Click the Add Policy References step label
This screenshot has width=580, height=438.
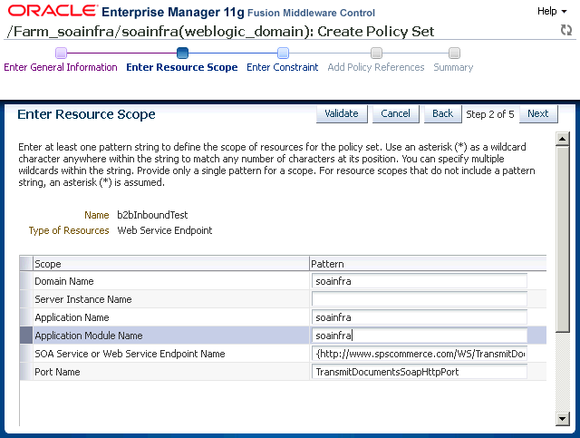(376, 67)
